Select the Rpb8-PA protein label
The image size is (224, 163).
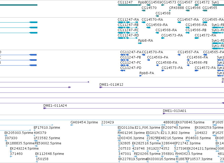pyautogui.click(x=147, y=73)
